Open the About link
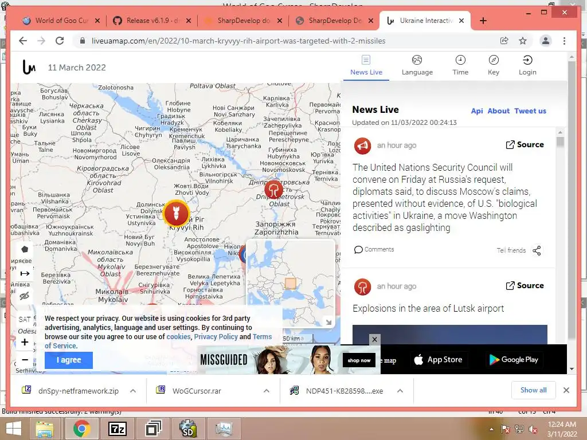The image size is (587, 440). click(x=498, y=111)
